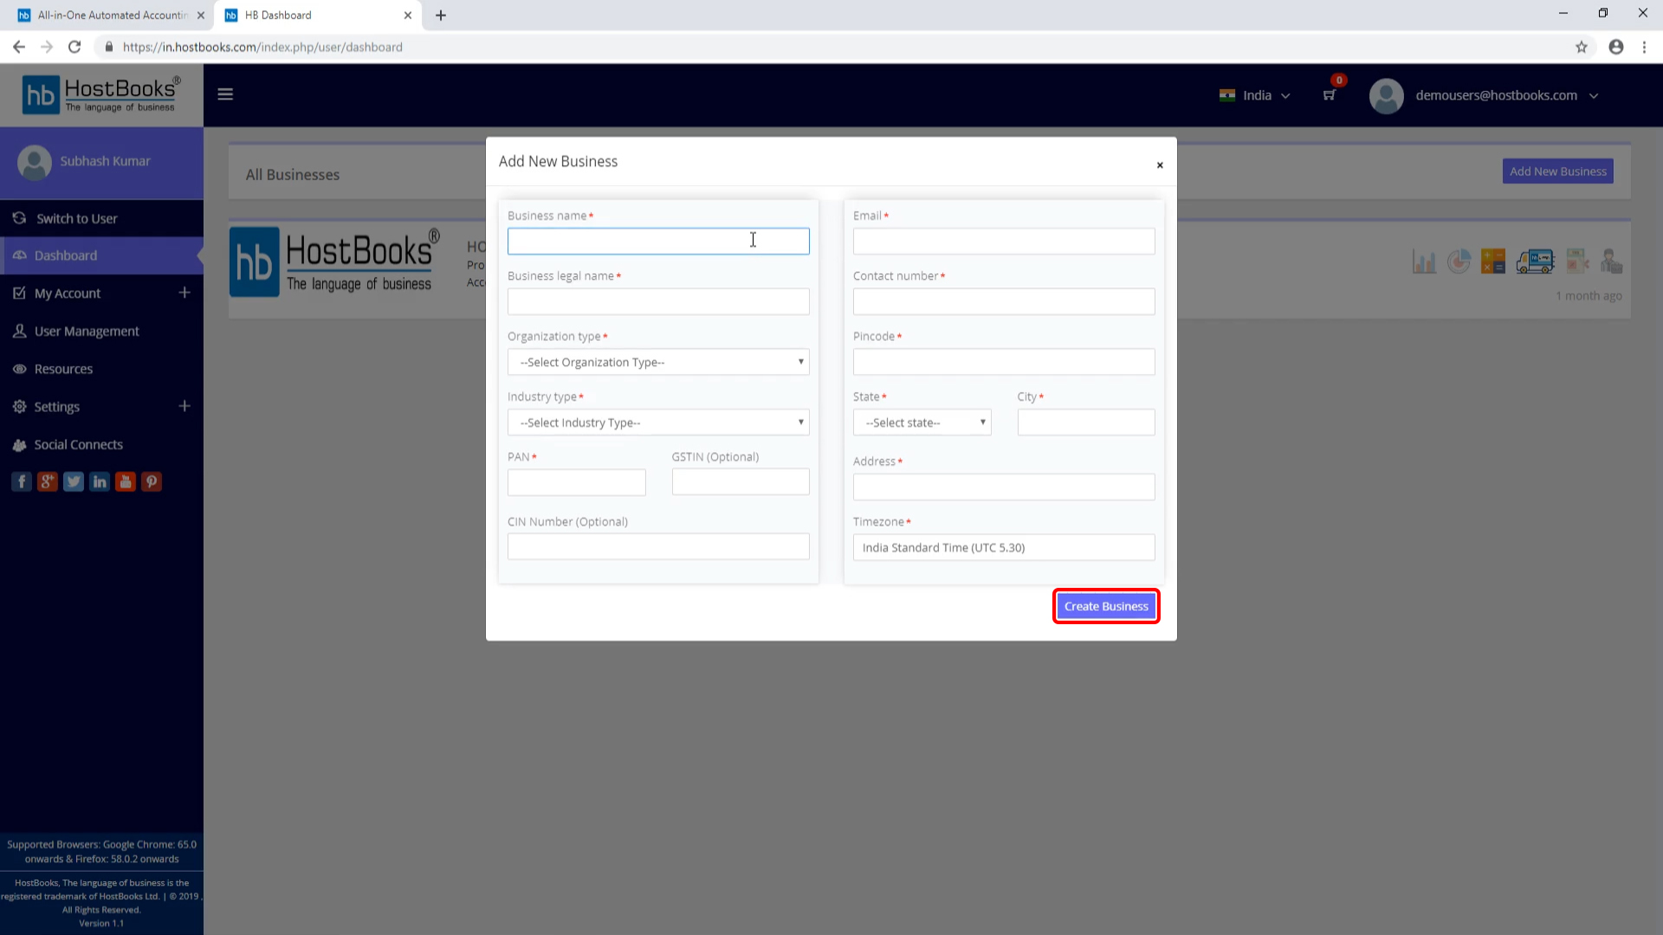
Task: Click the PAN input field
Action: [576, 482]
